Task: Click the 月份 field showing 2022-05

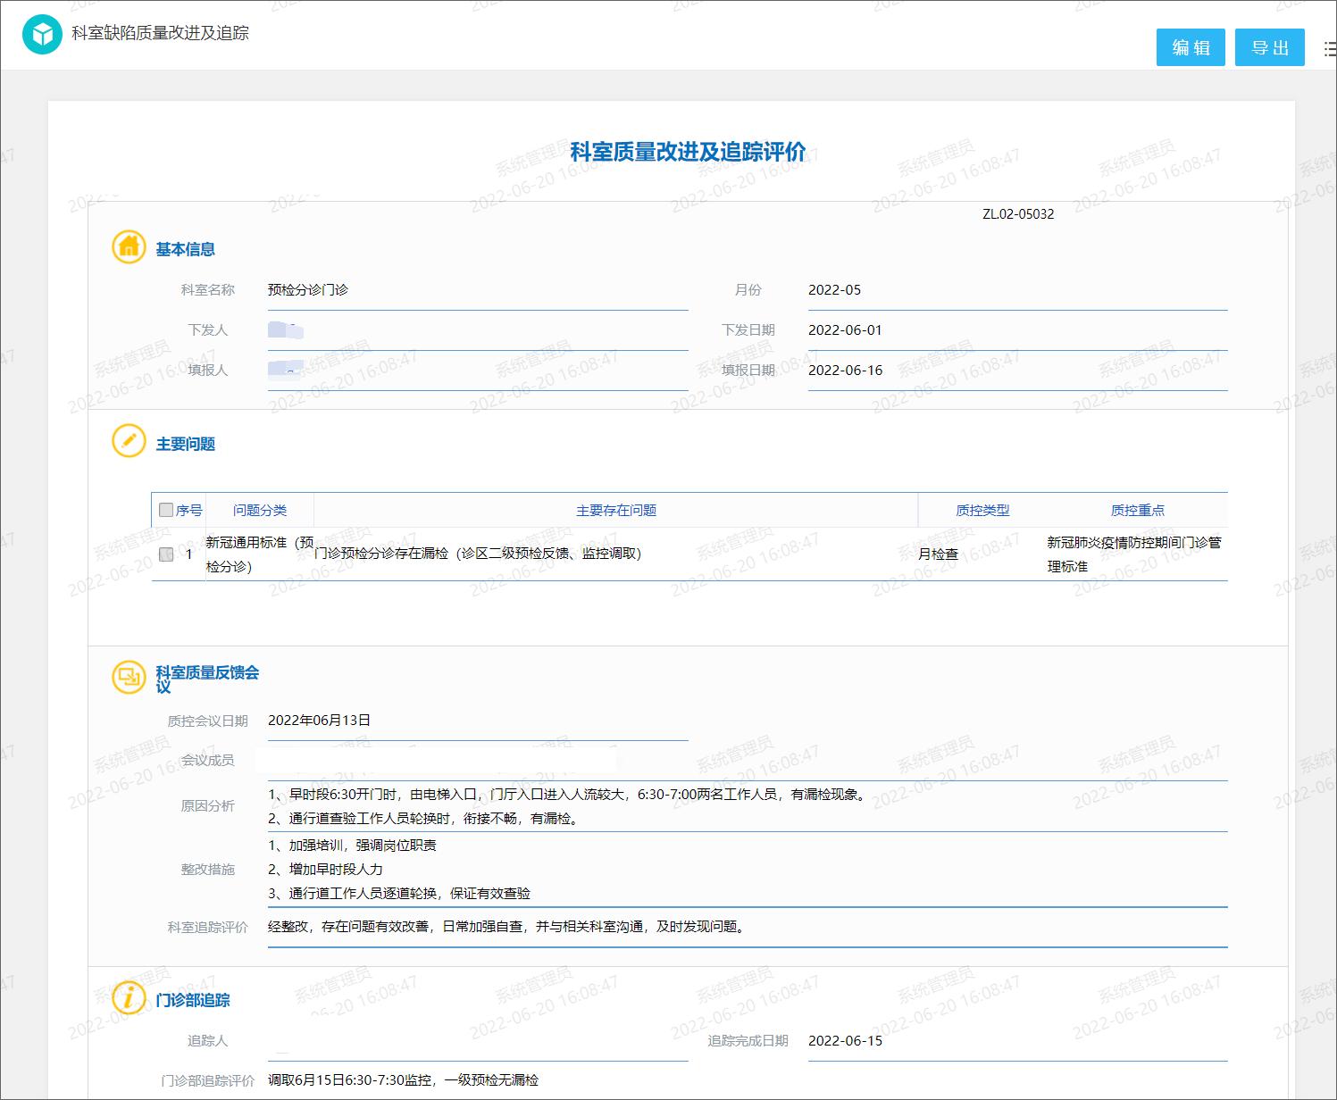Action: (1016, 289)
